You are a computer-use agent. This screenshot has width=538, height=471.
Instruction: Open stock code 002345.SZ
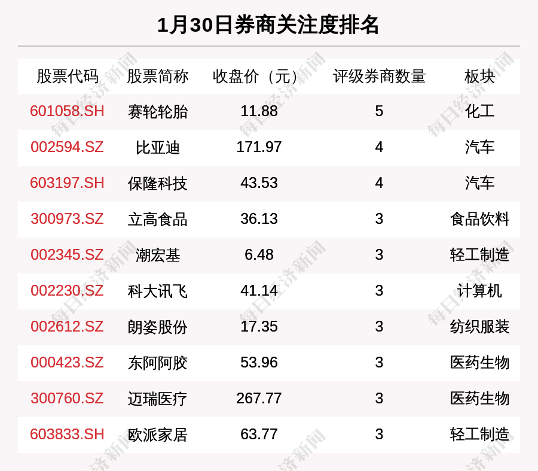tap(67, 255)
